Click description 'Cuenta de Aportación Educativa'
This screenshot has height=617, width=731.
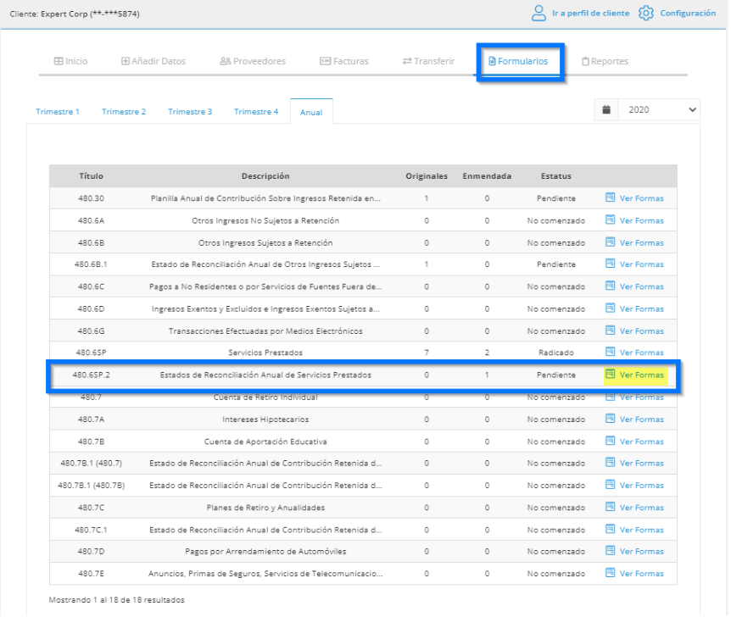click(266, 442)
